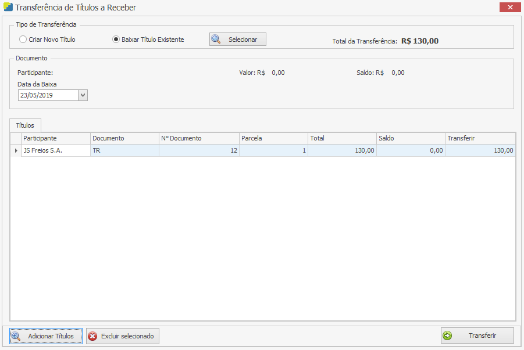Sort by the Nº Documento column header
The image size is (524, 350).
coord(198,138)
